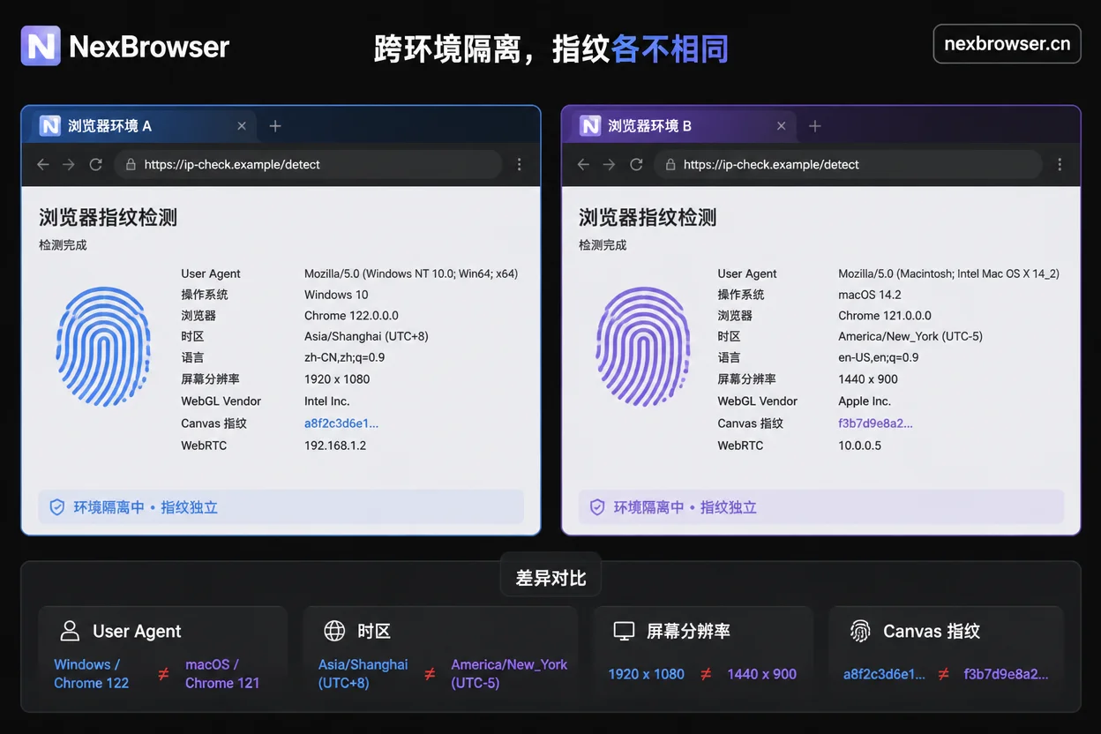Viewport: 1101px width, 734px height.
Task: Click the monitor icon on 屏幕分辨率 card
Action: tap(624, 631)
